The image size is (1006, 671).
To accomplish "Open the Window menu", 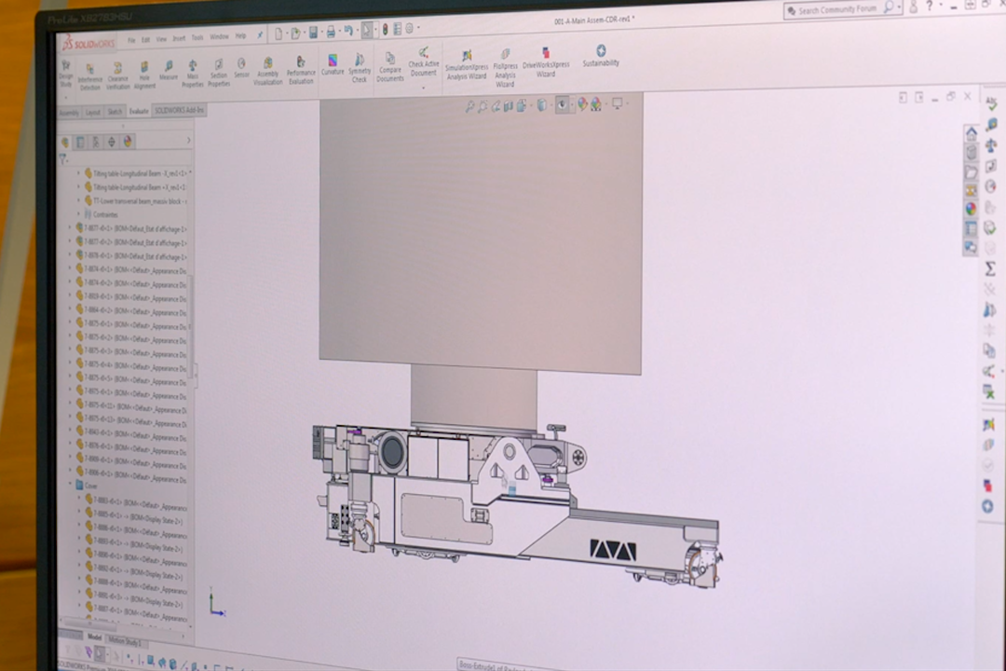I will click(220, 36).
